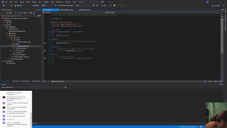Click the Search Solution Explorer input field
The width and height of the screenshot is (227, 128).
(19, 16)
